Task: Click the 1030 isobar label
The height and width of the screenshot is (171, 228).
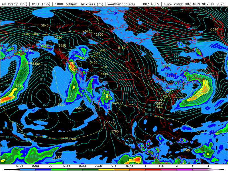Action: click(x=194, y=28)
